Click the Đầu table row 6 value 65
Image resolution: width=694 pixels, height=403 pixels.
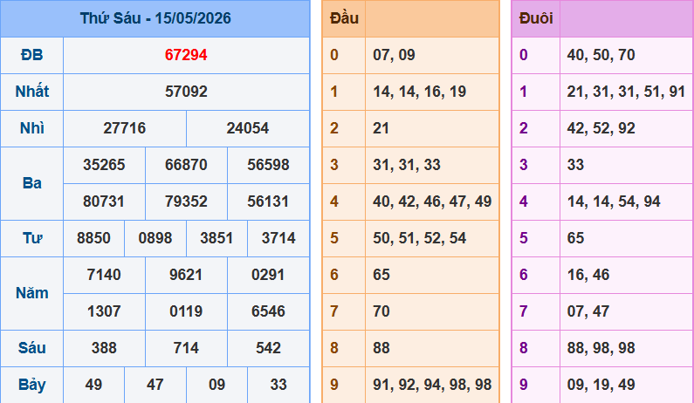click(381, 275)
